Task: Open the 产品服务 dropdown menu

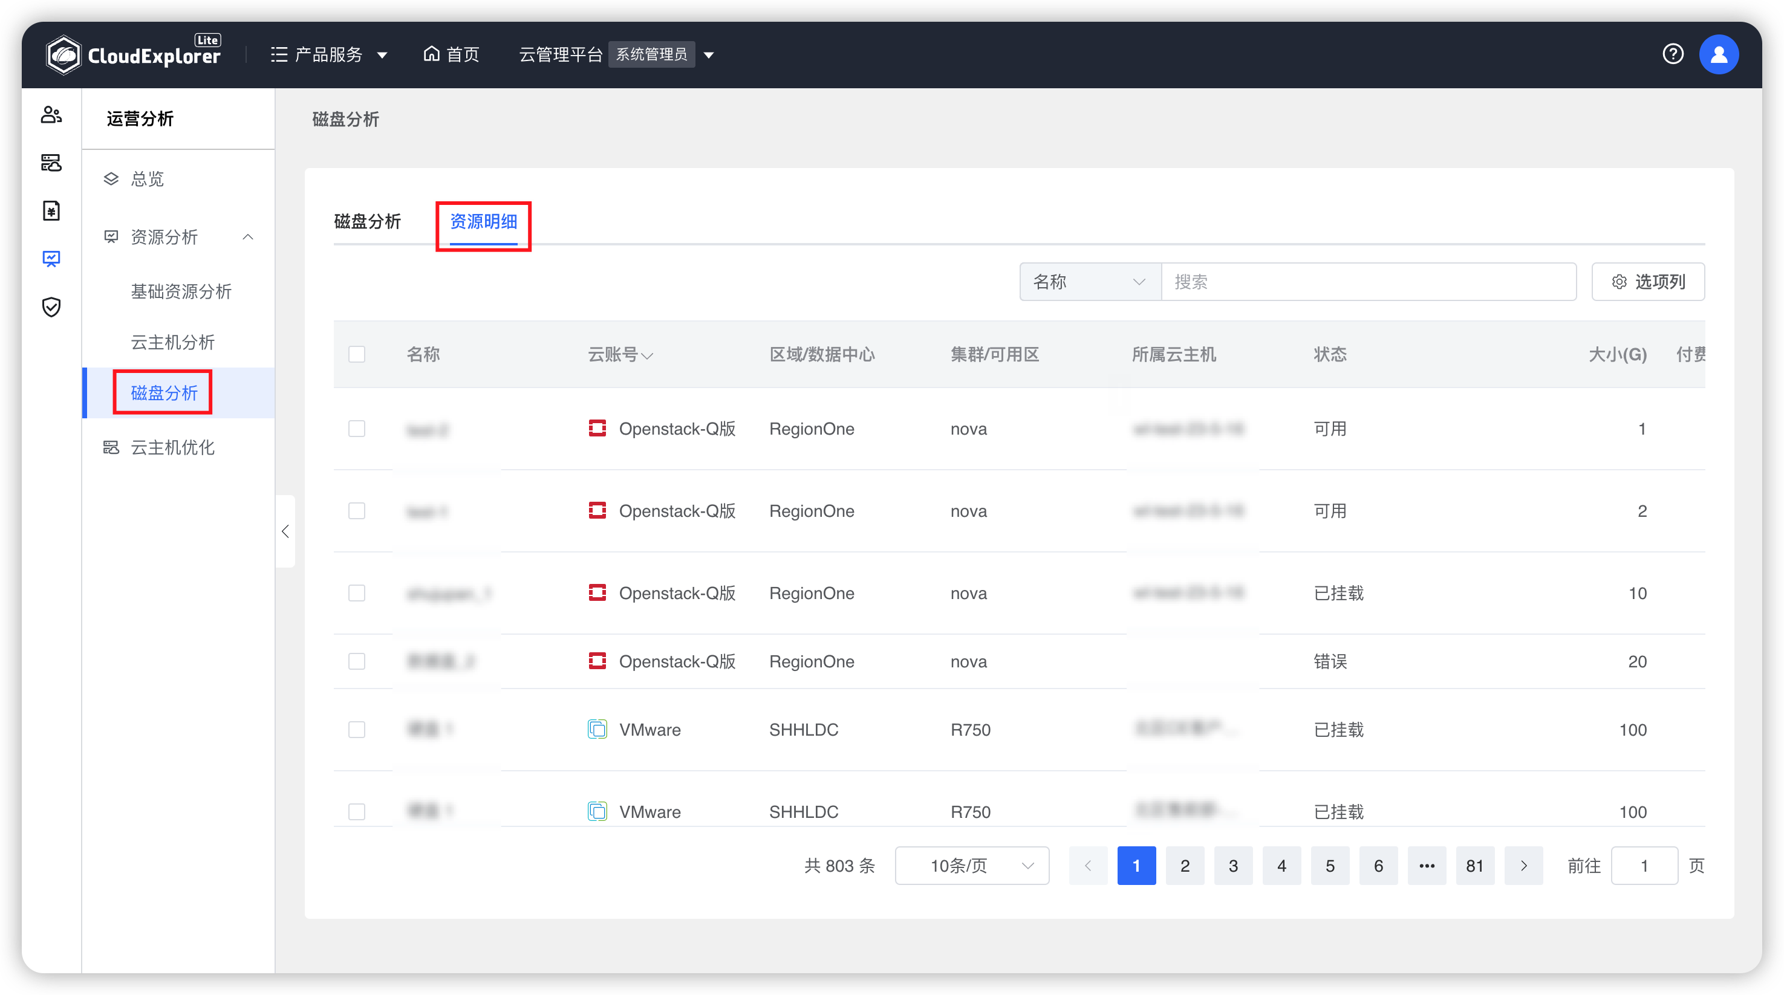Action: (328, 54)
